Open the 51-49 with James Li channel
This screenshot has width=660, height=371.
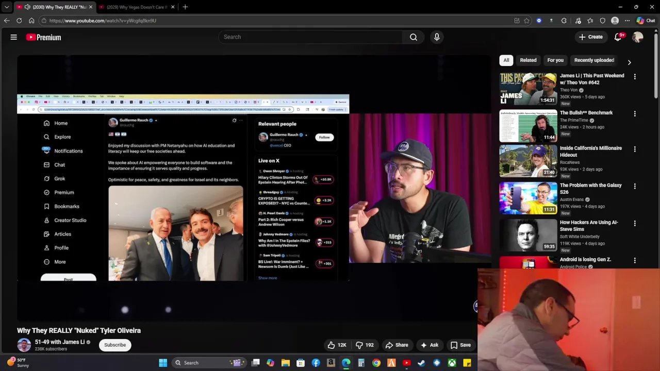[x=60, y=342]
